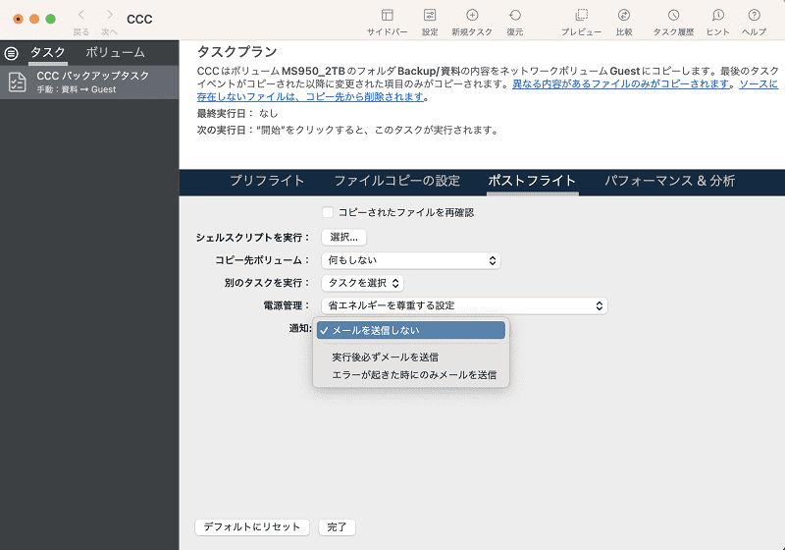Screen dimensions: 785x550
Task: Open タスク履歴 history icon
Action: click(673, 16)
